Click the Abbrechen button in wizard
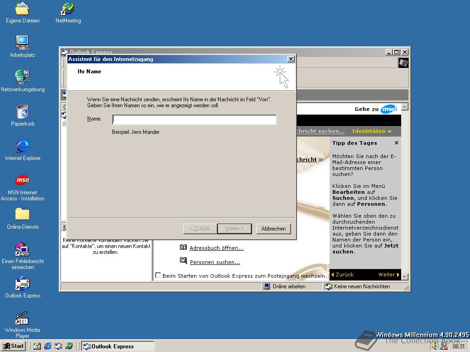 274,229
